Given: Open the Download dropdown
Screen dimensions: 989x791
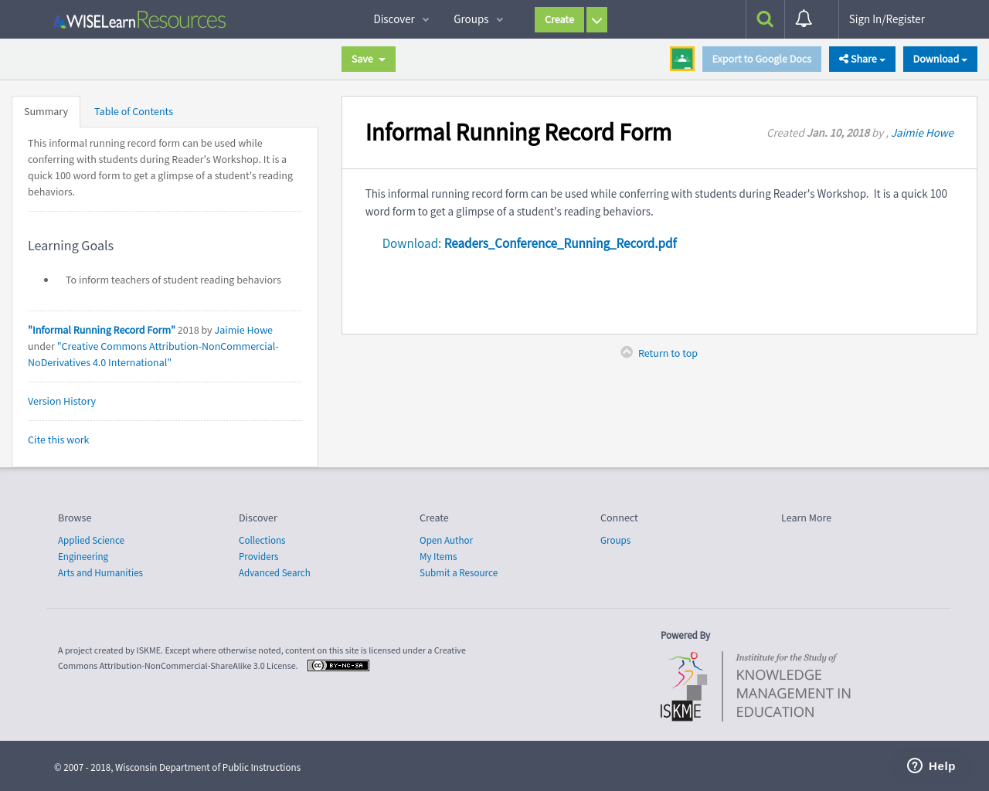Looking at the screenshot, I should (940, 59).
